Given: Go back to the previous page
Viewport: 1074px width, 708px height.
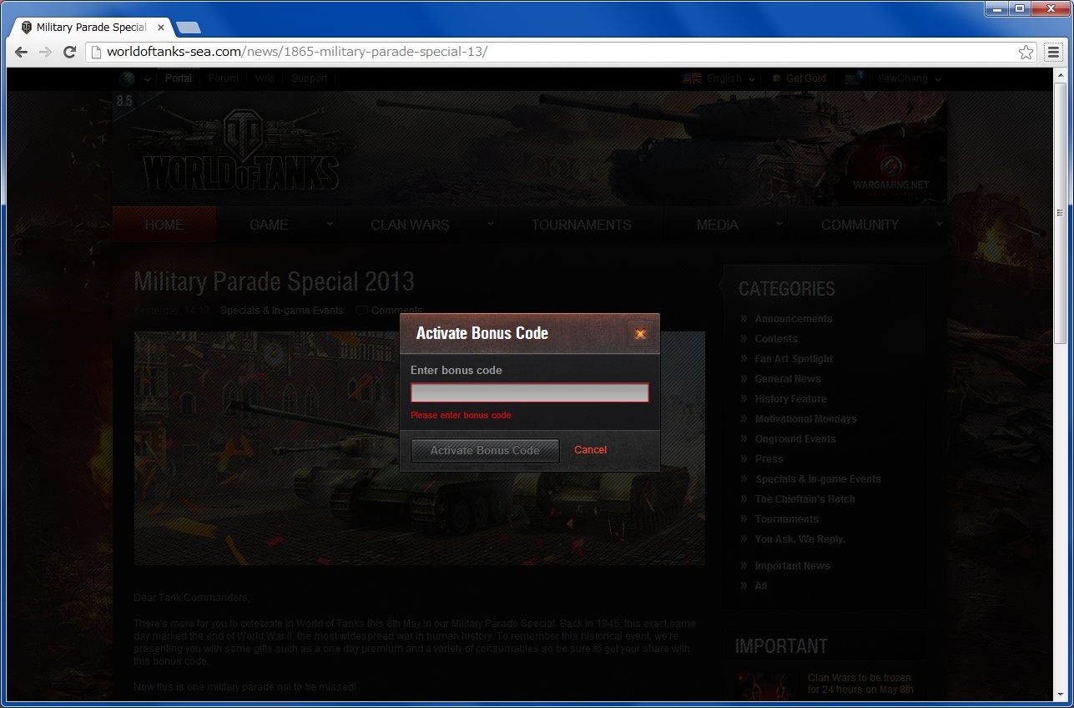Looking at the screenshot, I should 23,52.
